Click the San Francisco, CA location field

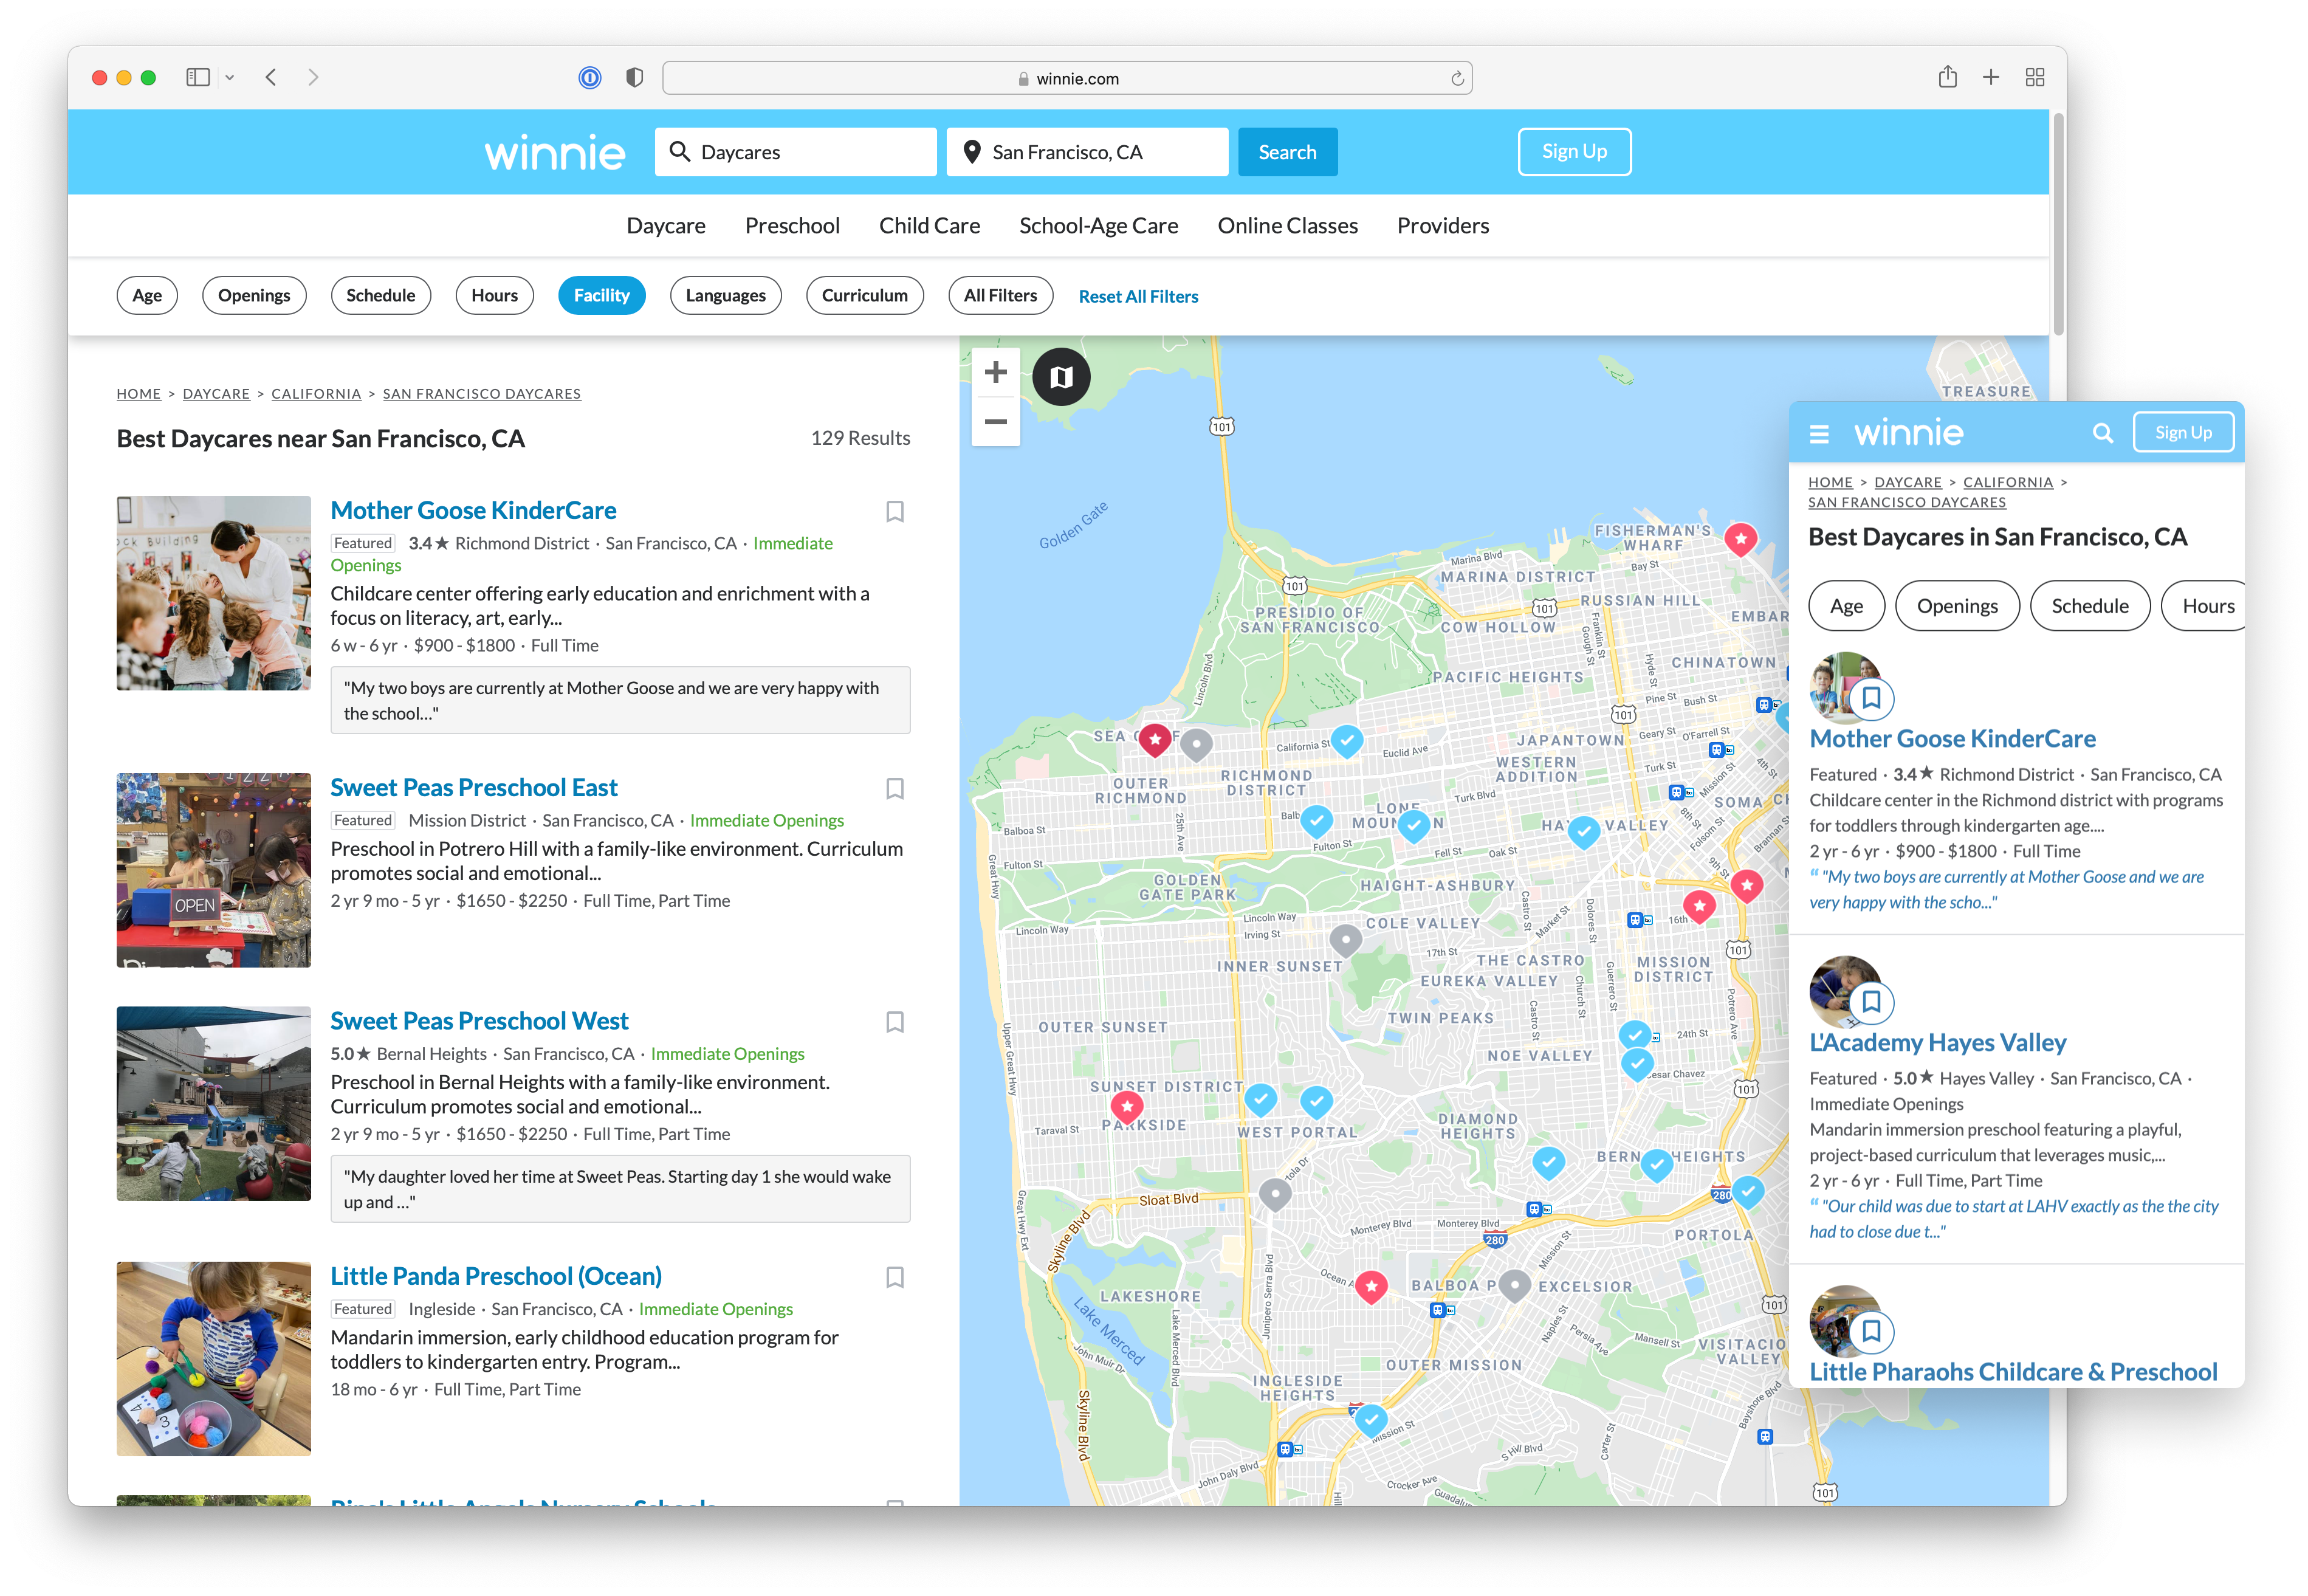click(x=1087, y=152)
